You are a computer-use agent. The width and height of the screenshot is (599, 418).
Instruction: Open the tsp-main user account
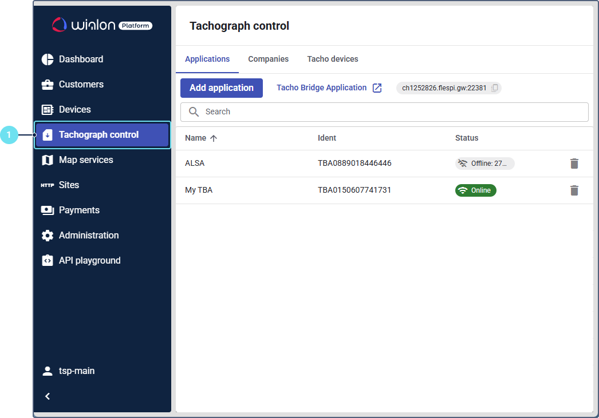76,371
